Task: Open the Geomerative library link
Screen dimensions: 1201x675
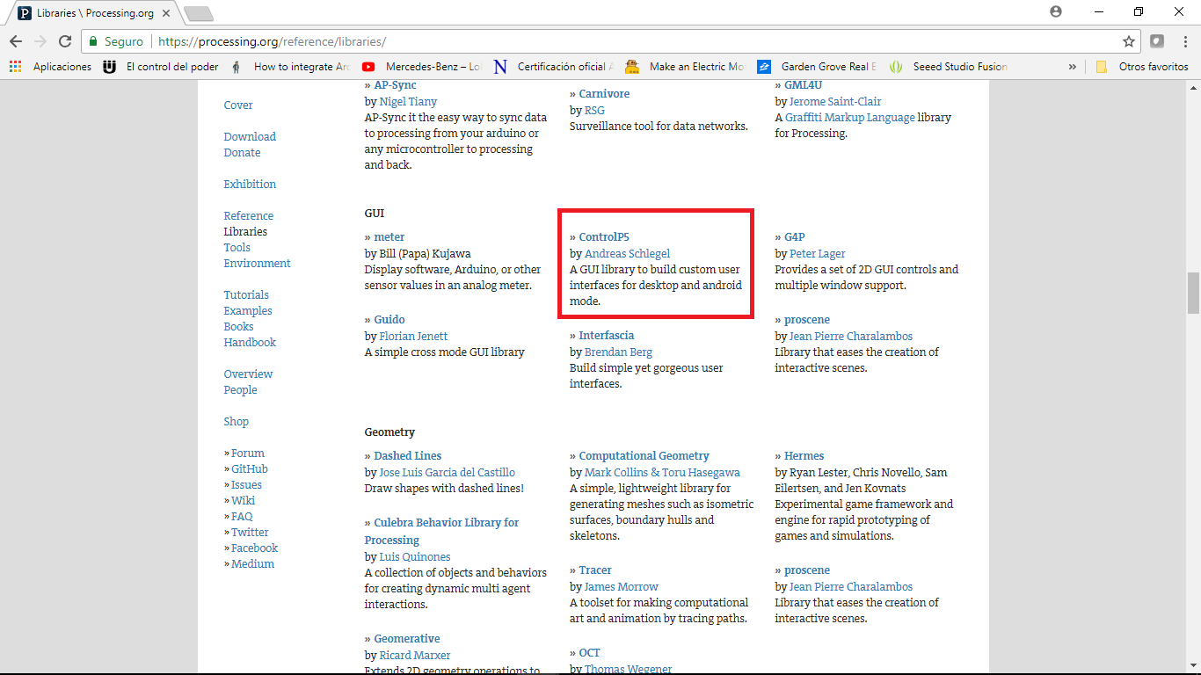Action: tap(407, 639)
